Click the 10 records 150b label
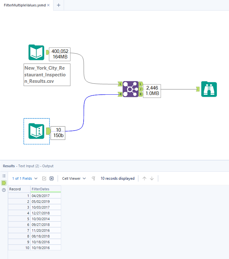 [58, 133]
